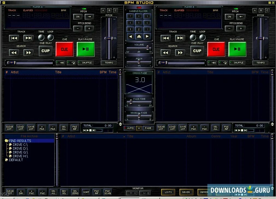The height and width of the screenshot is (199, 276).
Task: Toggle the TIME knob on Player A
Action: coord(41,37)
